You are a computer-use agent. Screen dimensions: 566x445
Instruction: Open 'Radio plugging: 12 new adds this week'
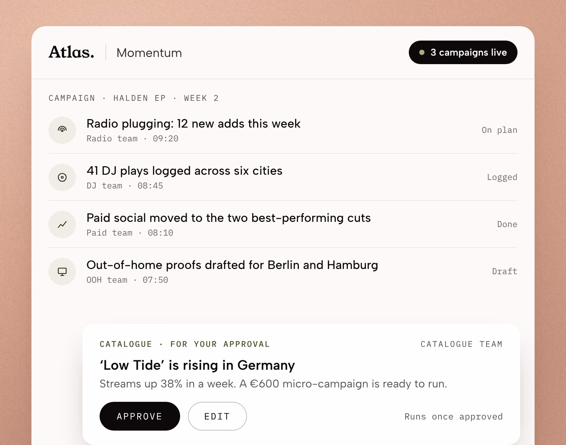[193, 124]
